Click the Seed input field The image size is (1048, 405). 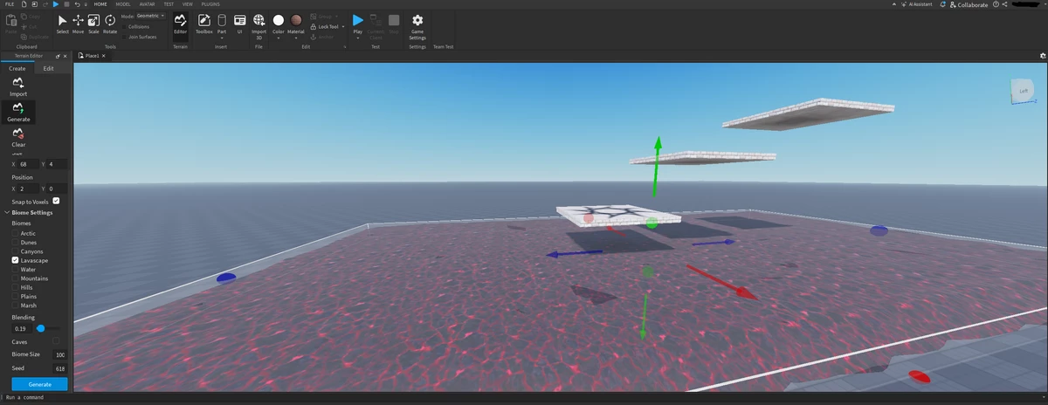pos(59,369)
